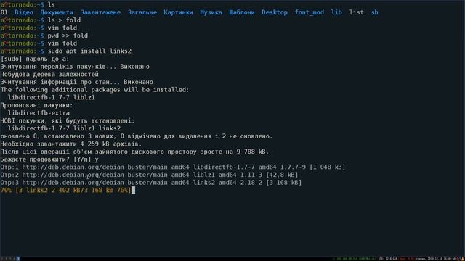Viewport: 465px width, 261px height.
Task: Click the 'Отр:3' links2 download URL line
Action: [151, 183]
